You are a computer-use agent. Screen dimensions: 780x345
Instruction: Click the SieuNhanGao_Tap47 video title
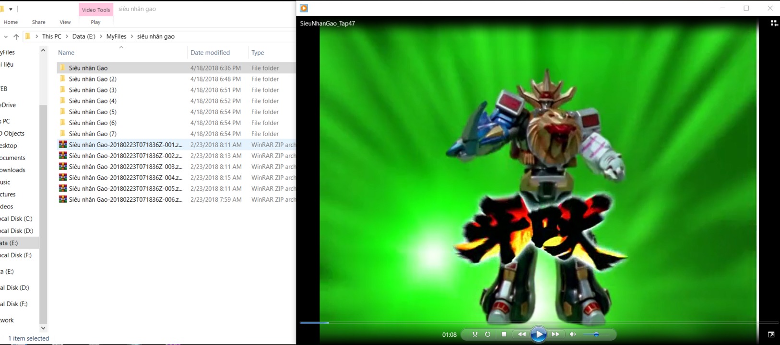point(328,23)
